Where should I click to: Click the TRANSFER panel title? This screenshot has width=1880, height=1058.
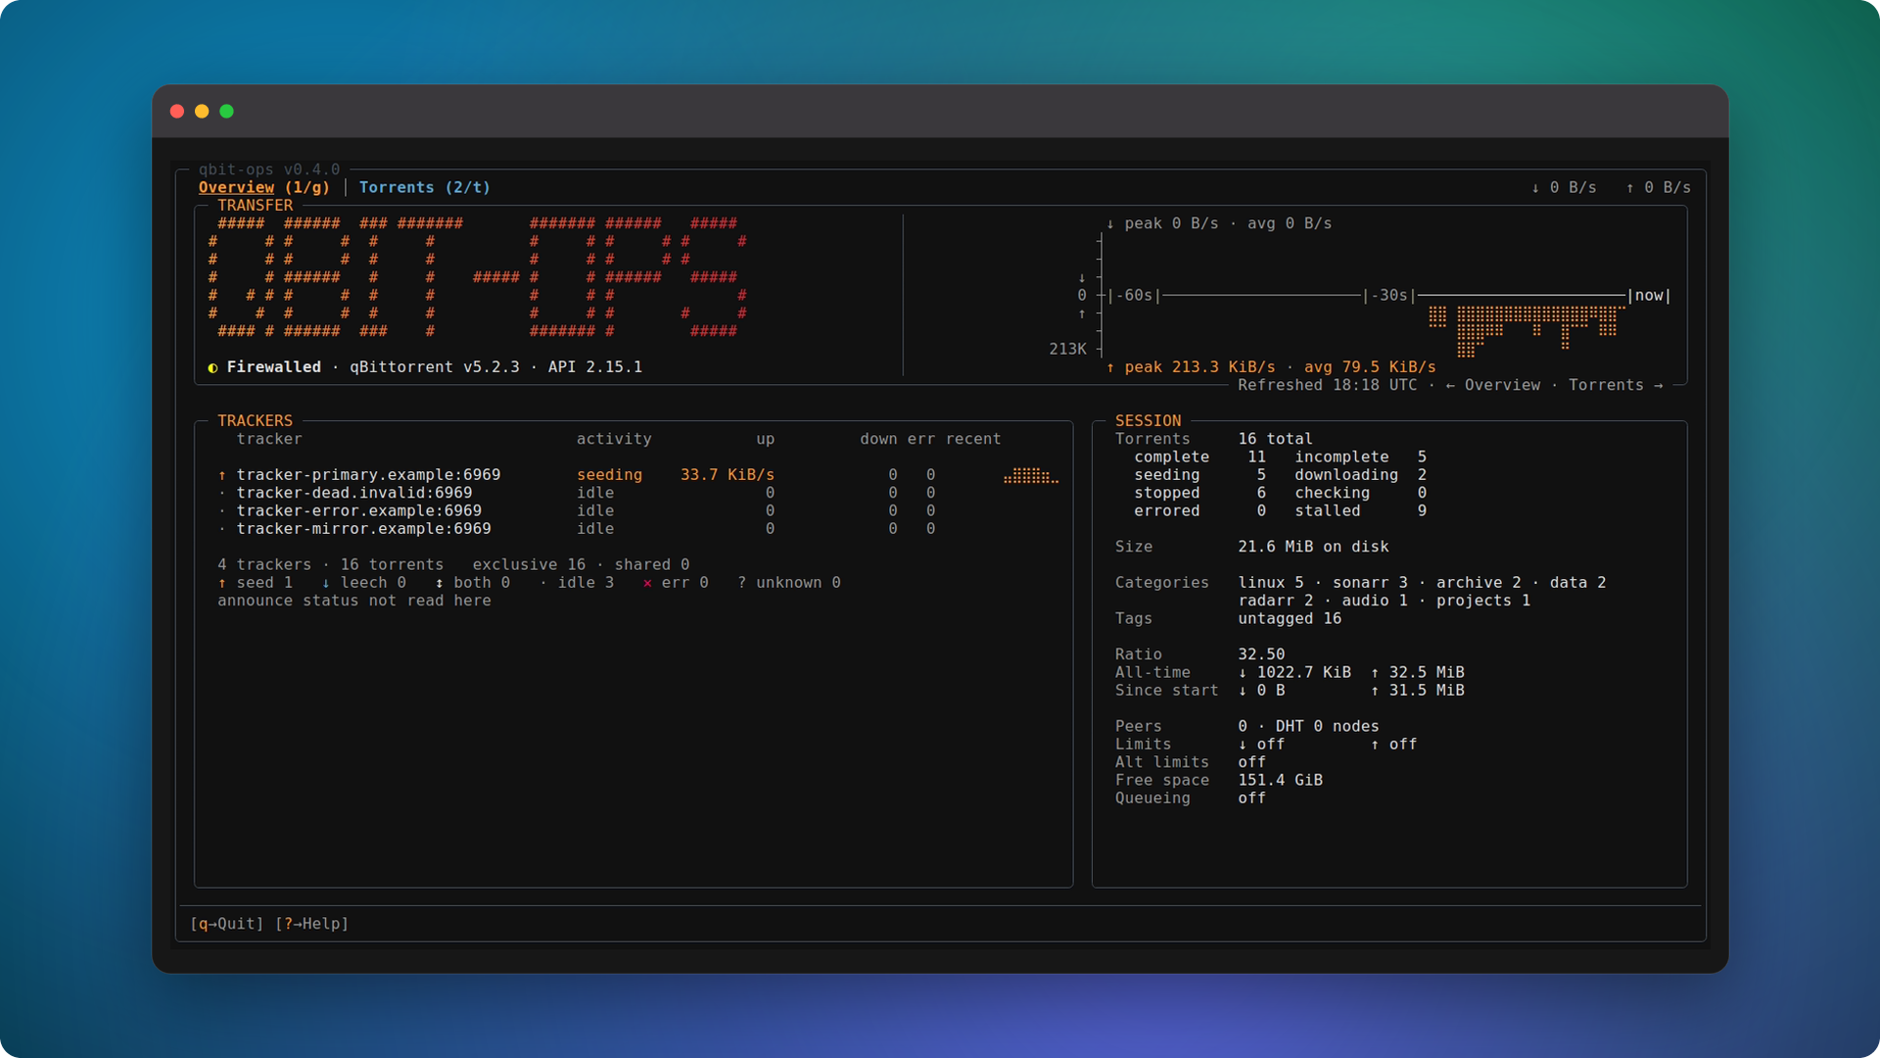click(x=255, y=206)
